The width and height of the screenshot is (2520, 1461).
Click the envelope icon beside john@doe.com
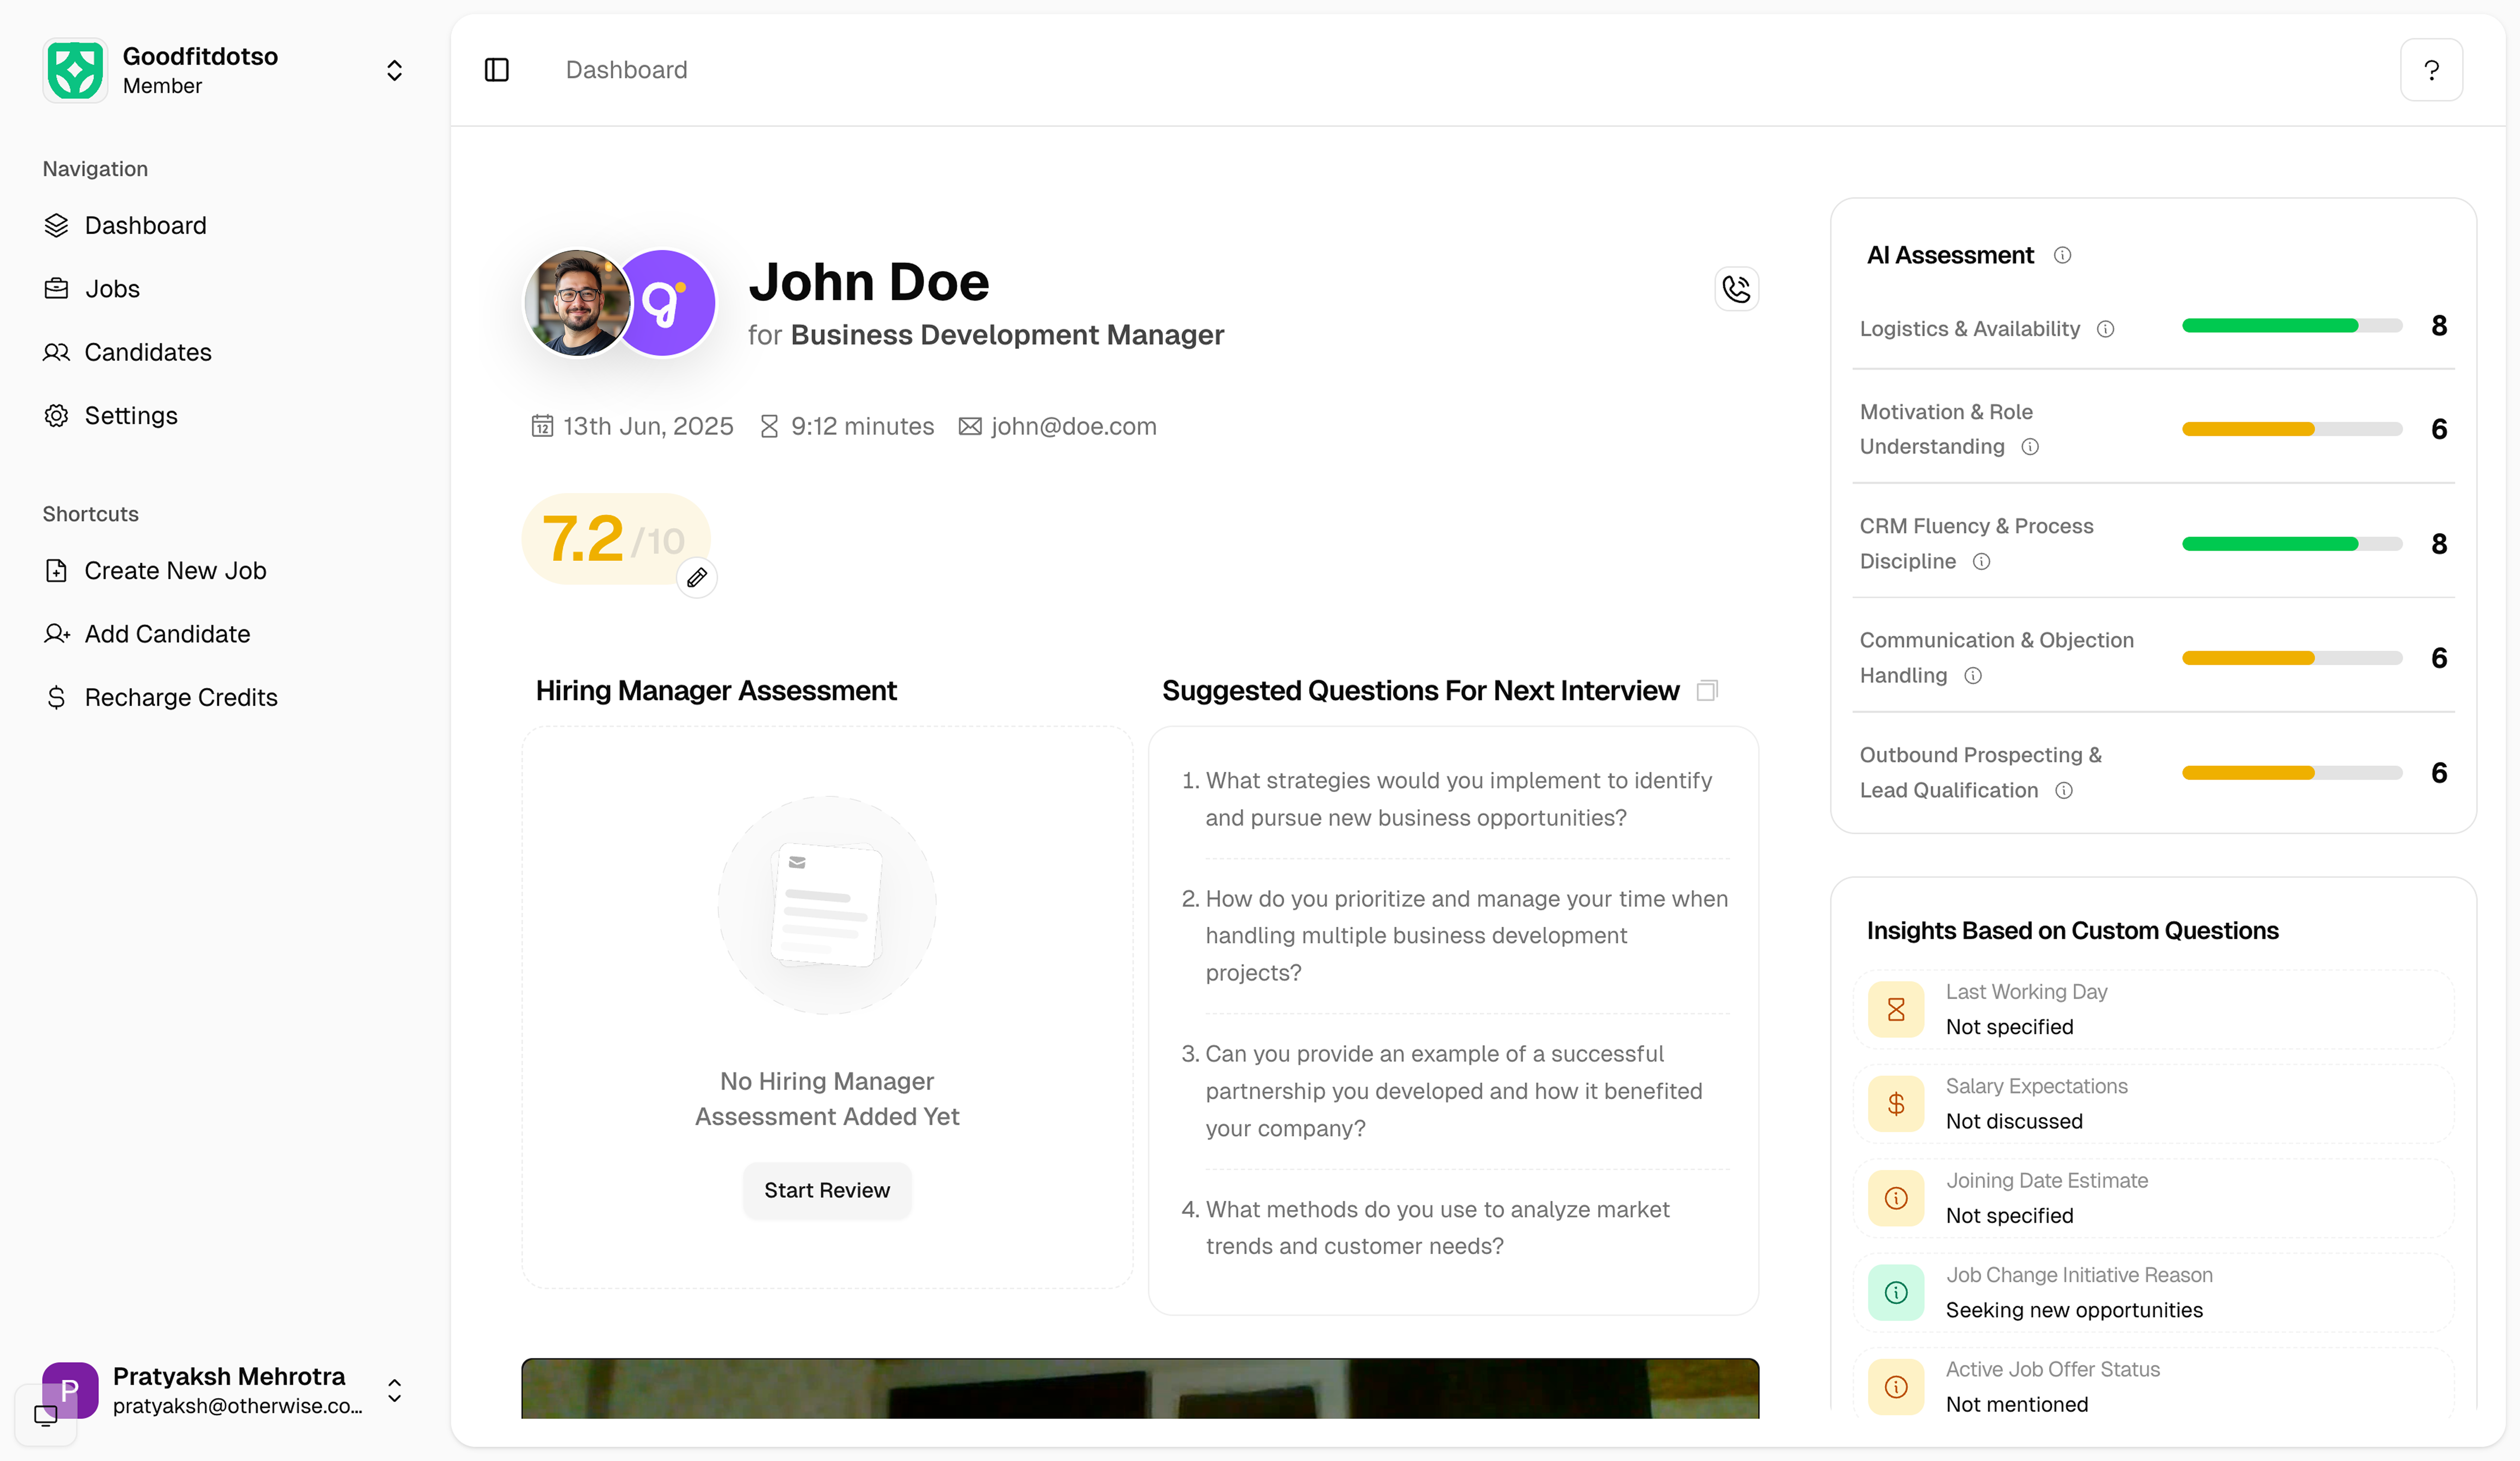coord(970,427)
